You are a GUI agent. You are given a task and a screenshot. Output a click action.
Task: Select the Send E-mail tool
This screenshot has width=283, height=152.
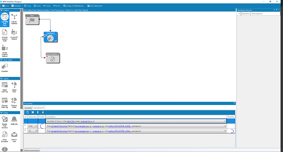pos(14,137)
